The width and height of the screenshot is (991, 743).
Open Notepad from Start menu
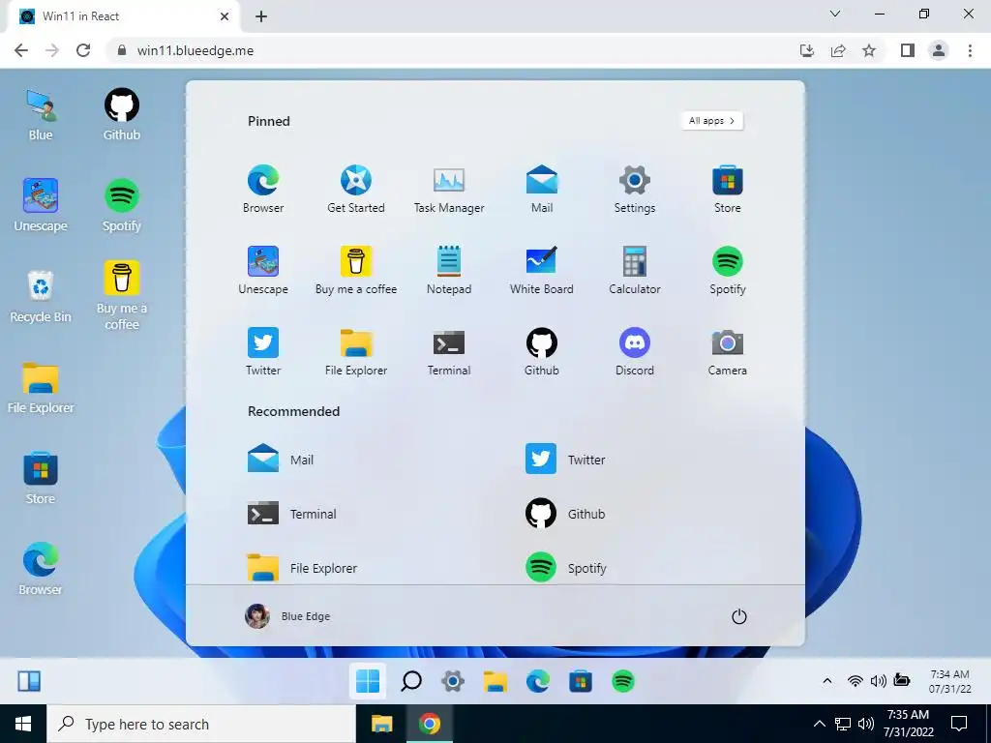pos(449,270)
